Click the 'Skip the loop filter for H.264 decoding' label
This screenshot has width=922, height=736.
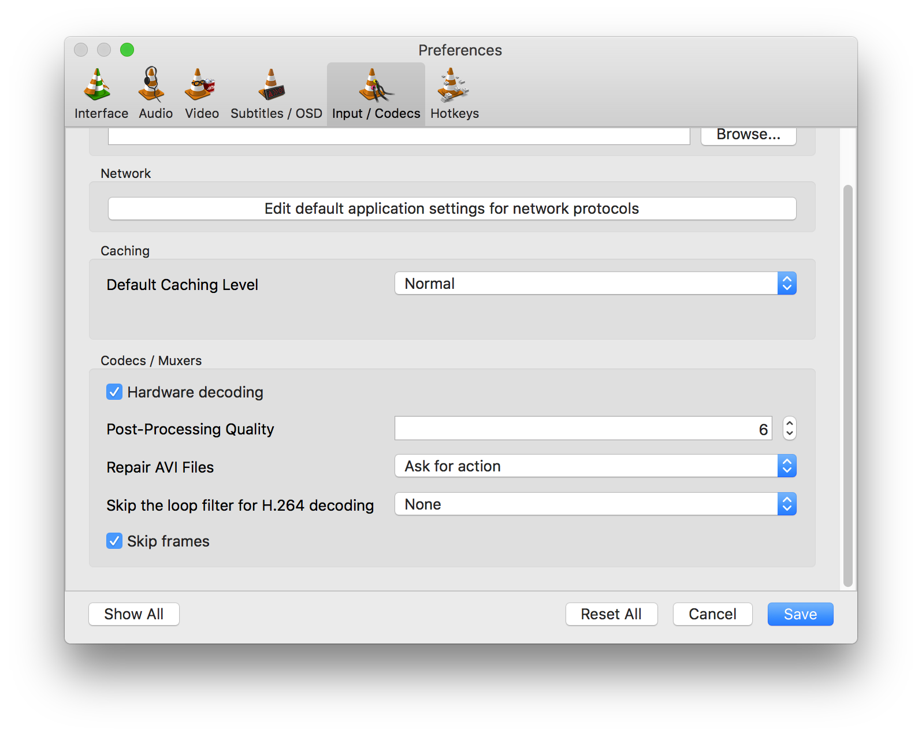[x=240, y=505]
